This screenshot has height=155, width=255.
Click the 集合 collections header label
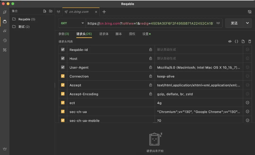(15, 11)
